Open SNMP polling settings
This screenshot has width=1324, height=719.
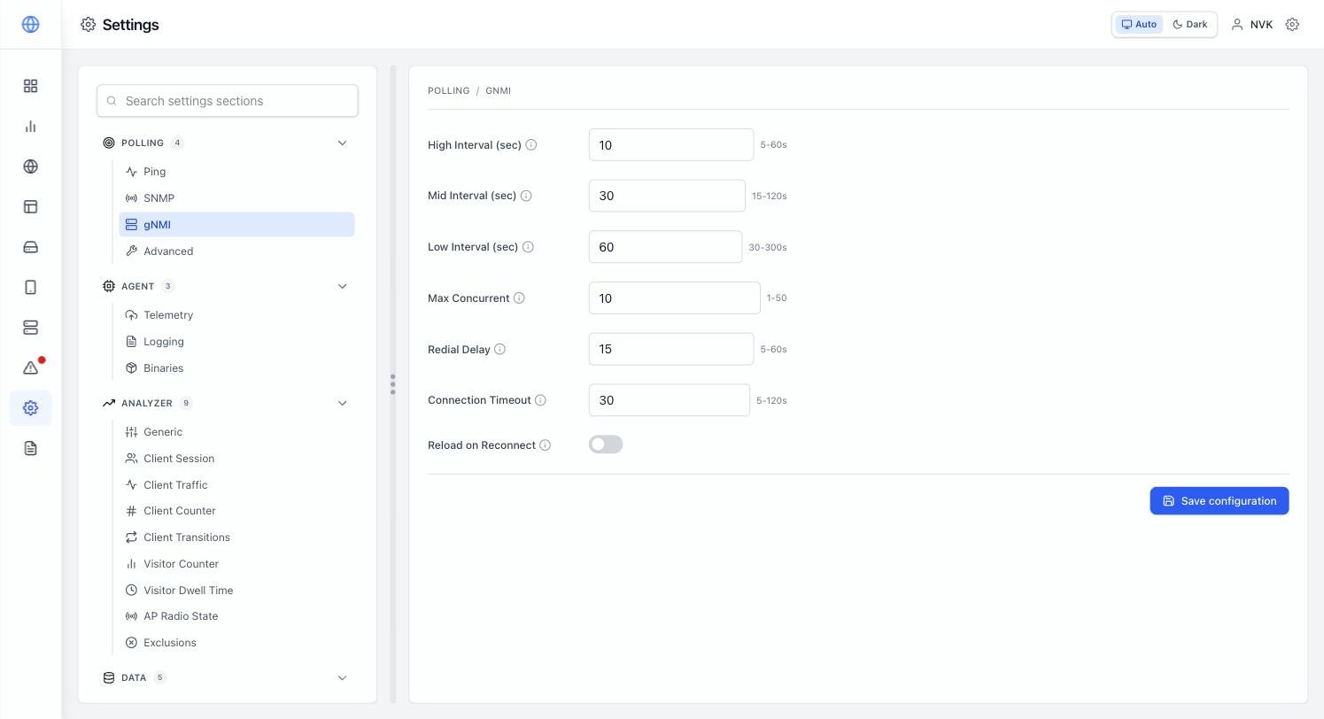pyautogui.click(x=236, y=198)
